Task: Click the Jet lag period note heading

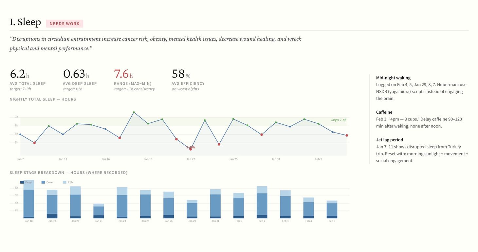Action: tap(390, 140)
